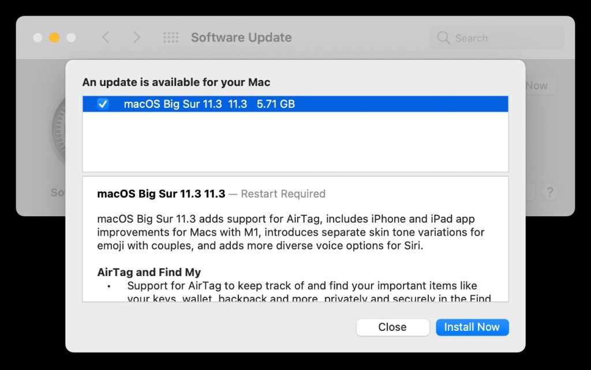591x370 pixels.
Task: Click the Support for AirTag bullet text
Action: 309,292
